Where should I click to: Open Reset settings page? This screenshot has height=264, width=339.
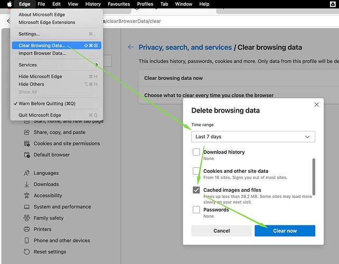pos(50,252)
